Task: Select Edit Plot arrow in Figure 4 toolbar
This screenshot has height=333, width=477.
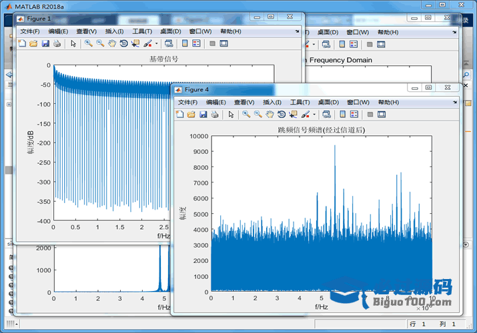Action: (231, 115)
